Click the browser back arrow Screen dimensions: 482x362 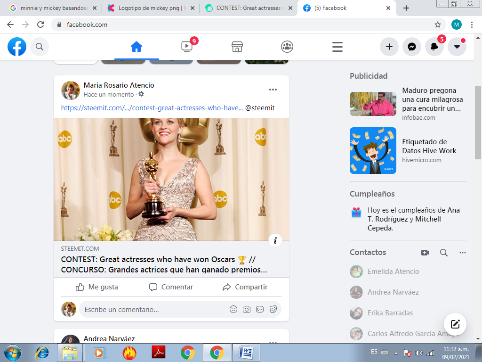(10, 25)
